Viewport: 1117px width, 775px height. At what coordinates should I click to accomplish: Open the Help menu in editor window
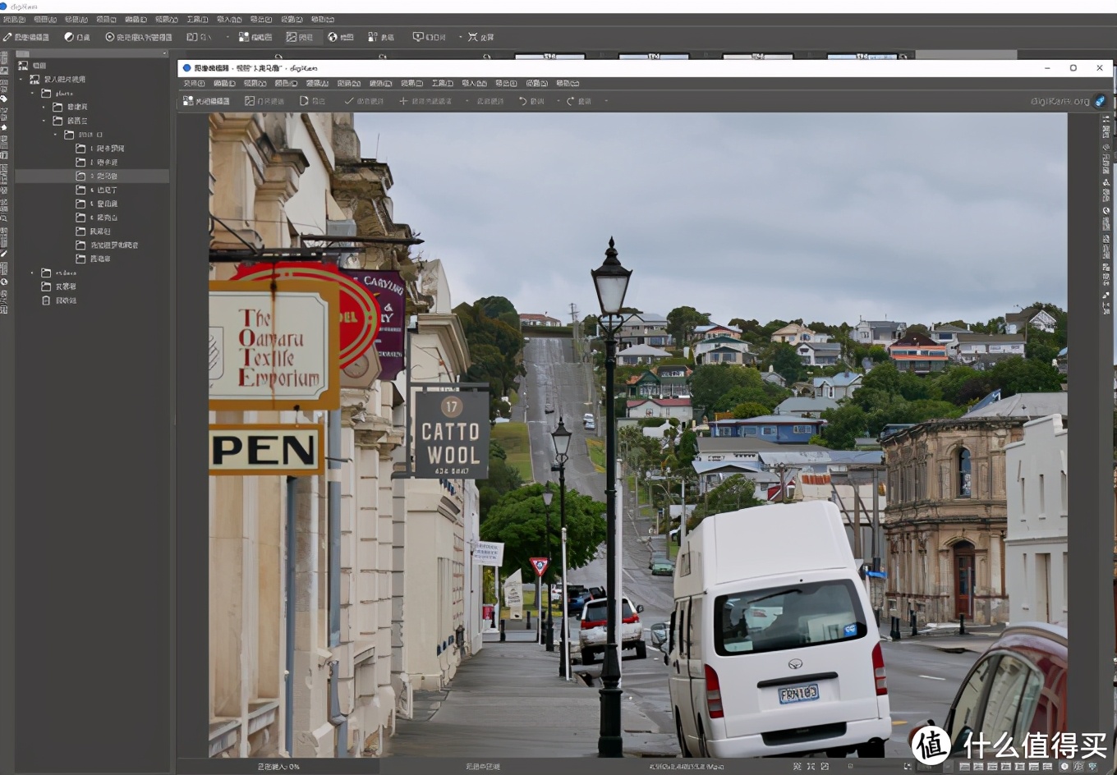coord(567,83)
